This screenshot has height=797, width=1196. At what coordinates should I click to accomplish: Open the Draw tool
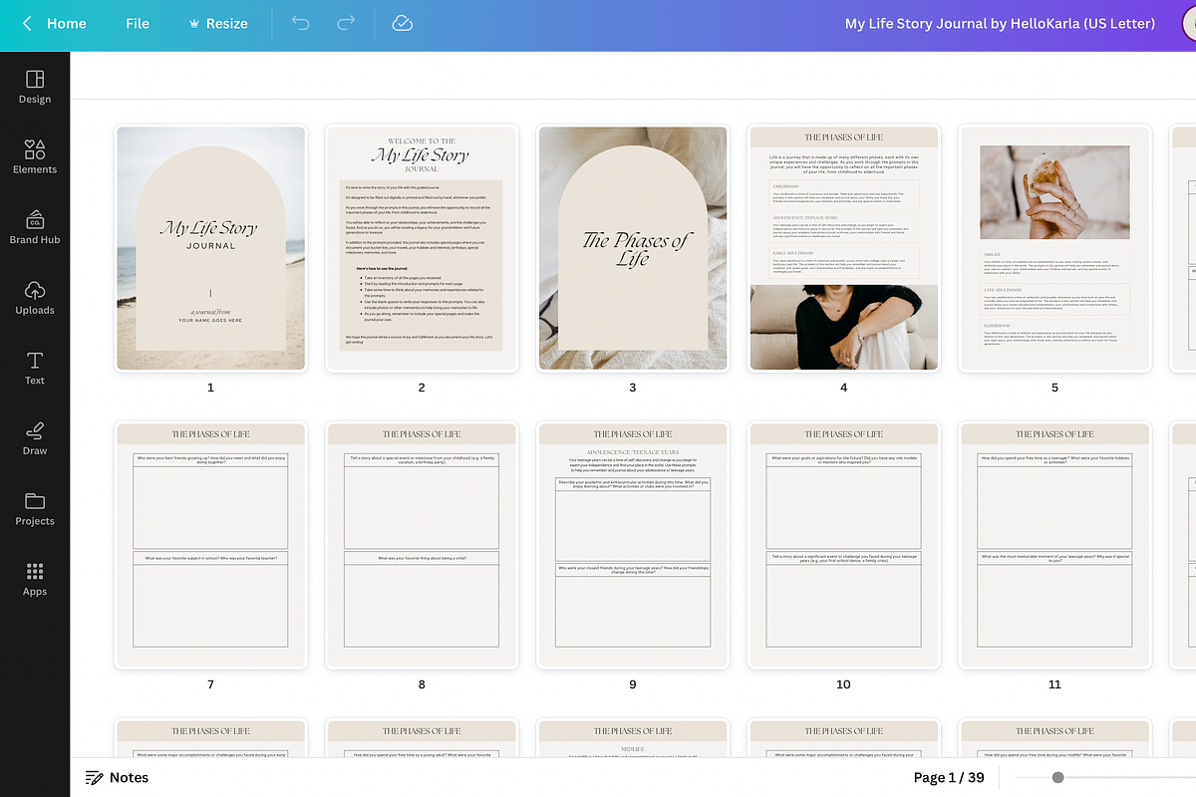[35, 437]
